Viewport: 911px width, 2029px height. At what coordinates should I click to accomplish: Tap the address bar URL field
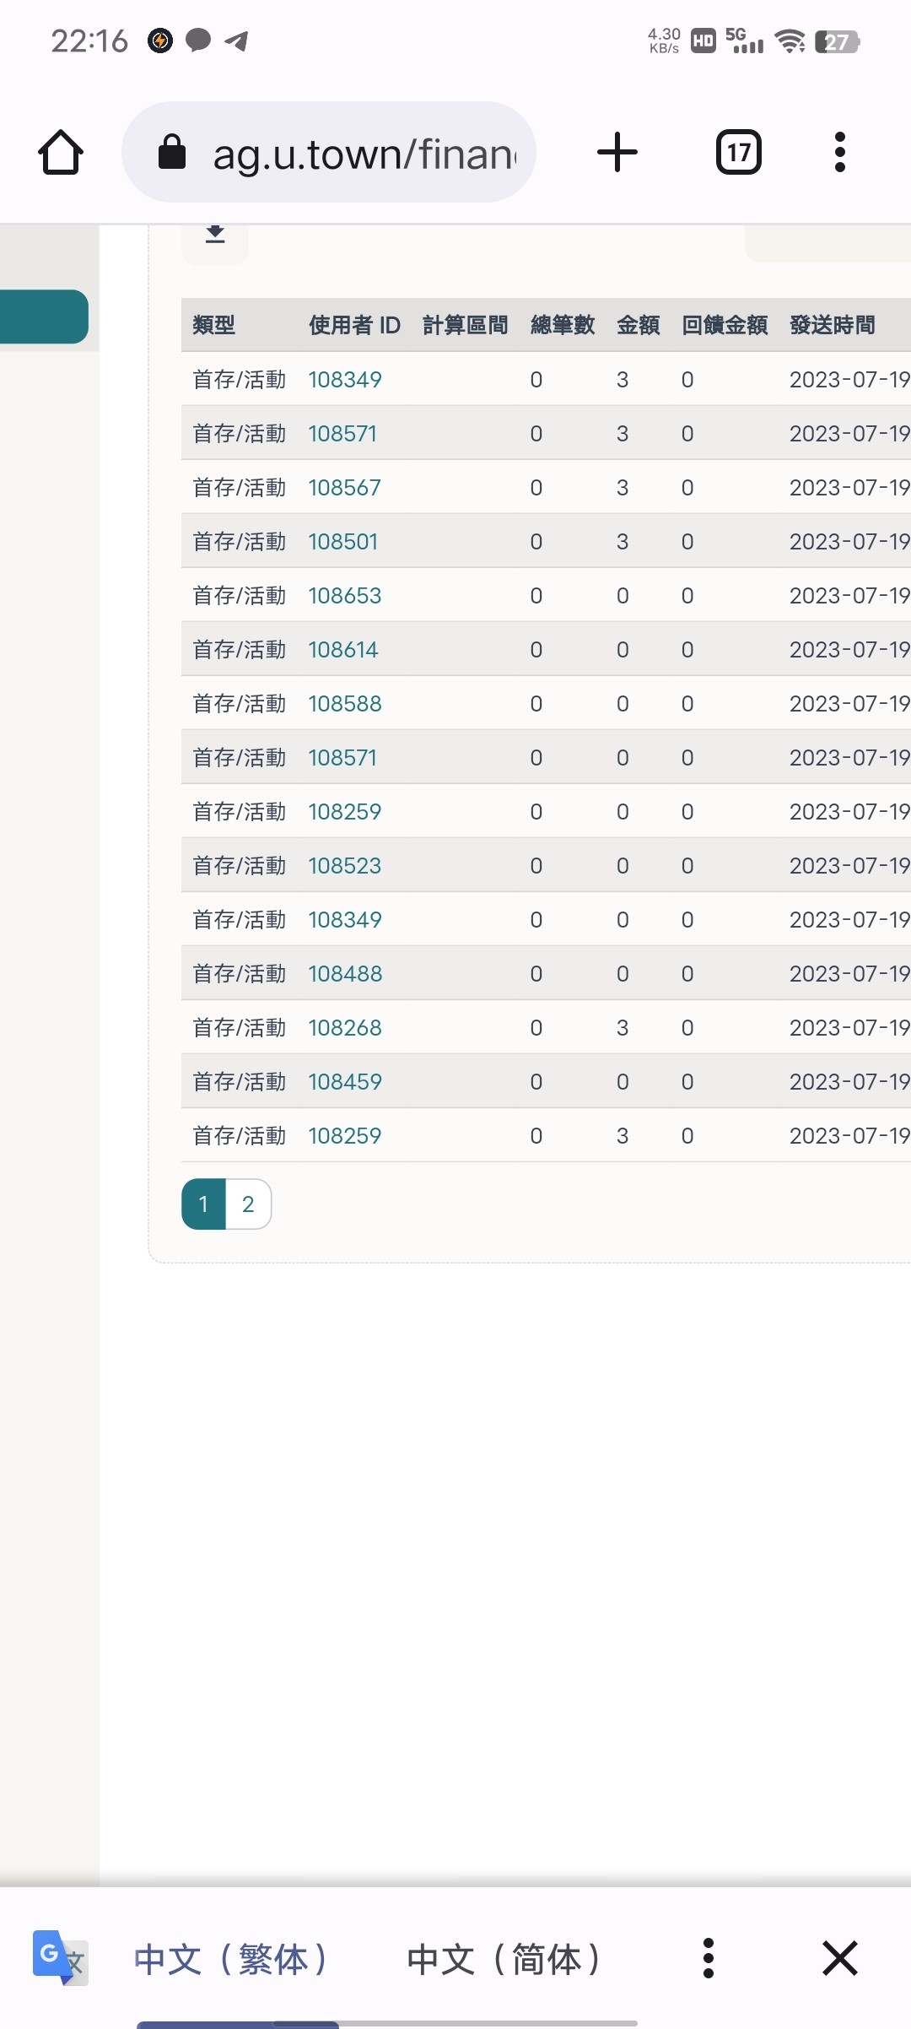point(363,153)
